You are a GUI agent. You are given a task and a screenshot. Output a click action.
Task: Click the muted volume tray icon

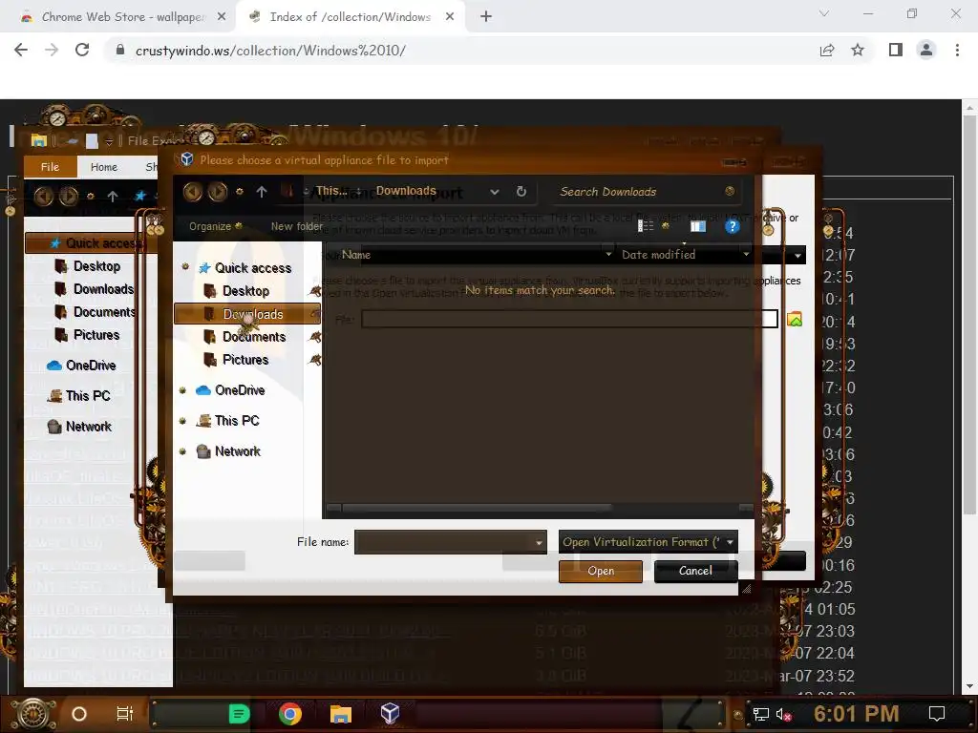coord(784,714)
